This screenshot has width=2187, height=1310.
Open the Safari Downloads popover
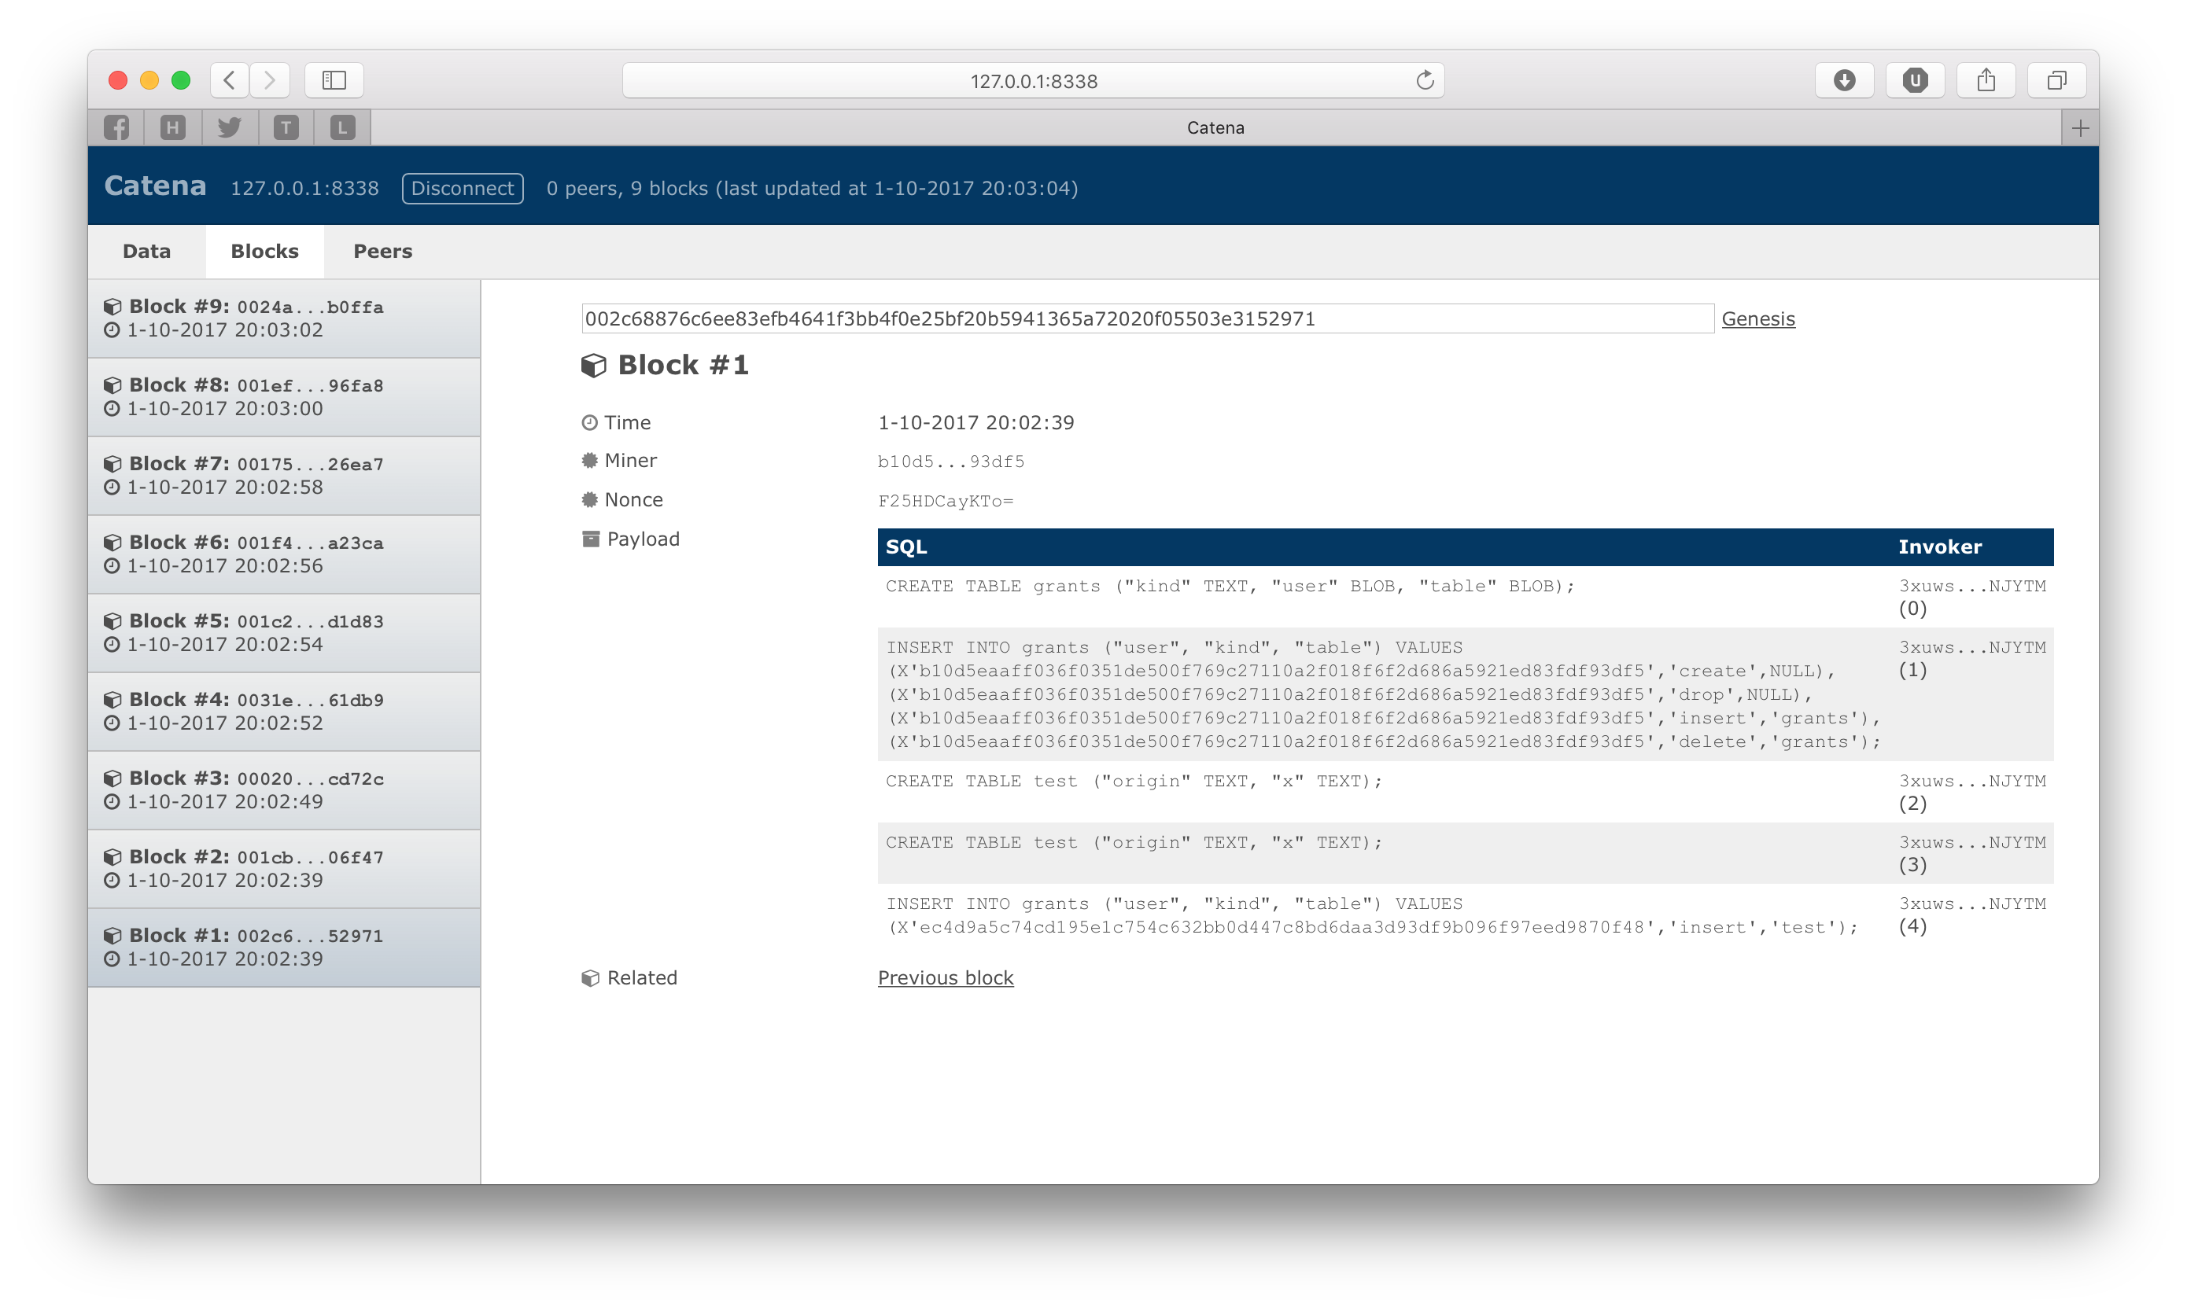(1845, 80)
